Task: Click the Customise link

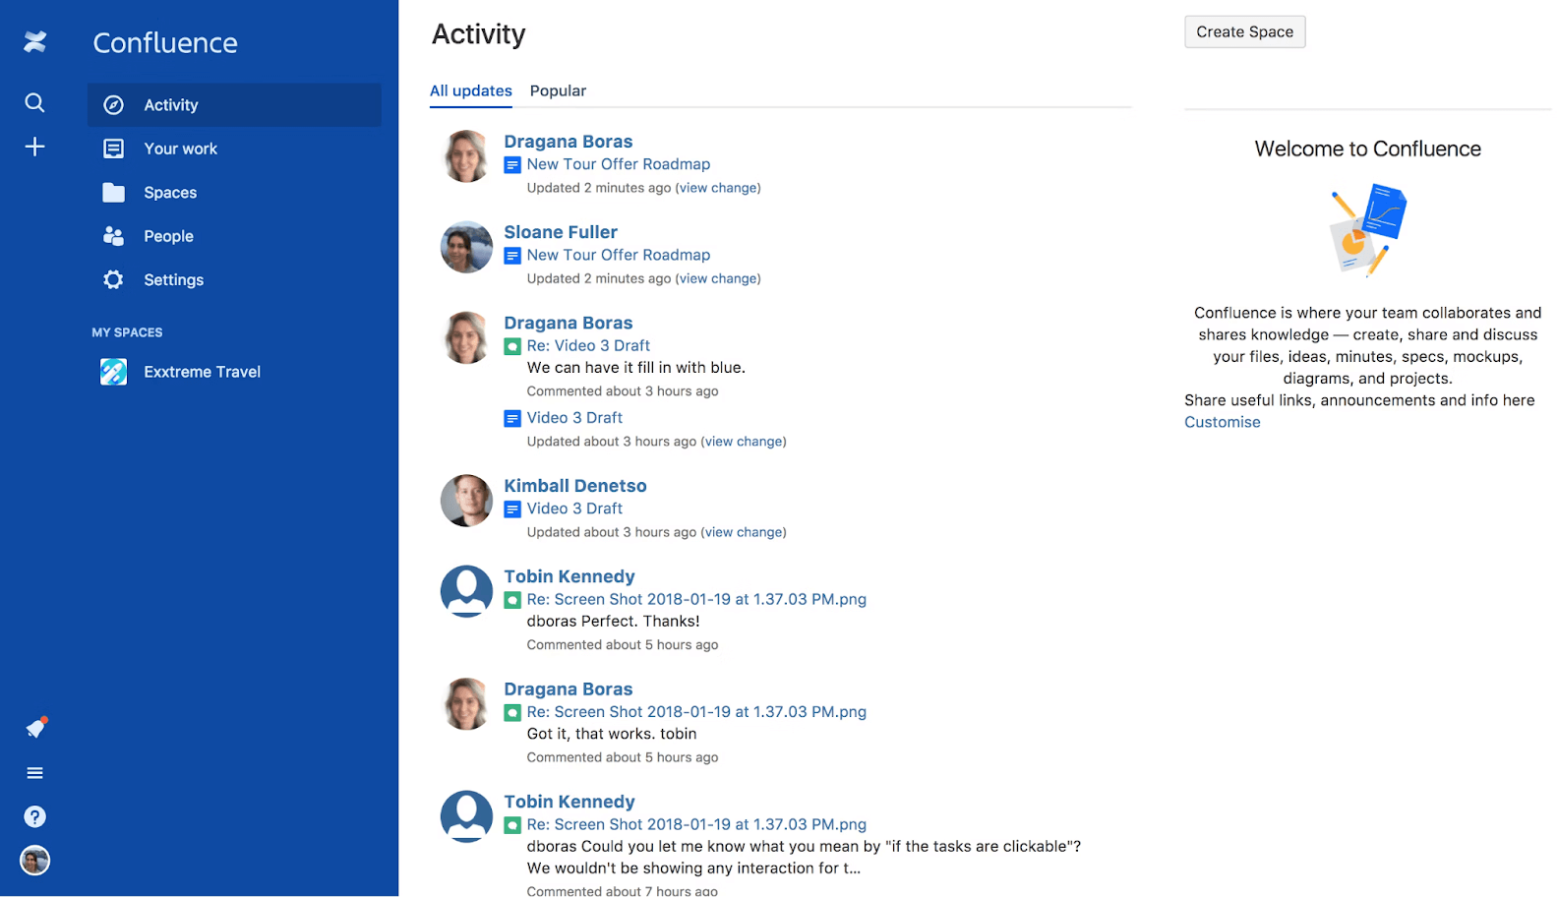Action: pyautogui.click(x=1223, y=422)
